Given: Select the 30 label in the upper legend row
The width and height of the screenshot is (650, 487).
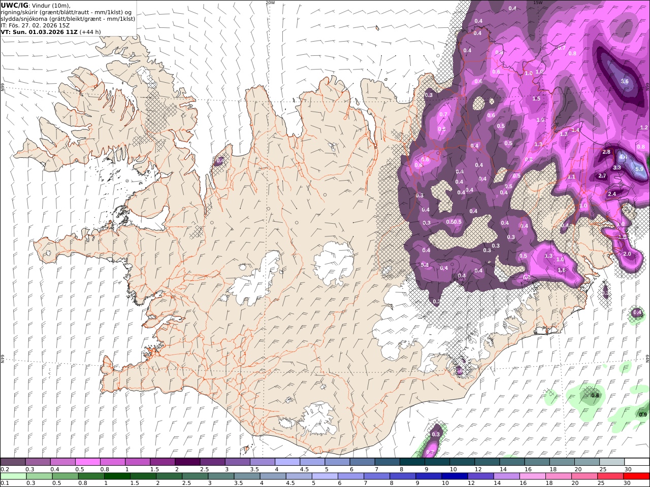Looking at the screenshot, I should [x=628, y=469].
